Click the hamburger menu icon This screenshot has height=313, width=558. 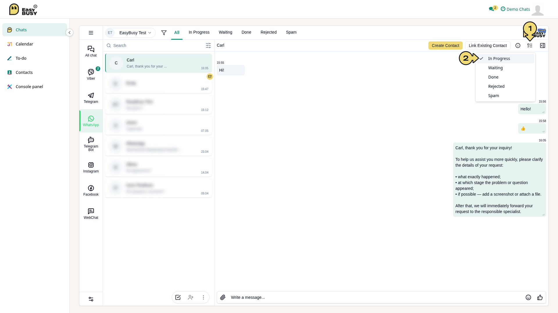coord(91,33)
